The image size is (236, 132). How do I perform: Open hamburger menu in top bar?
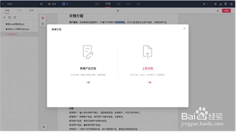[x=231, y=4]
